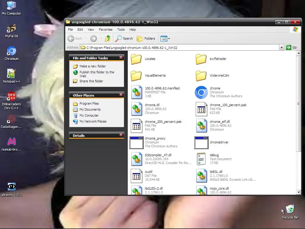The image size is (305, 229).
Task: Click the vertical scrollbar thumb in file list
Action: tap(298, 103)
